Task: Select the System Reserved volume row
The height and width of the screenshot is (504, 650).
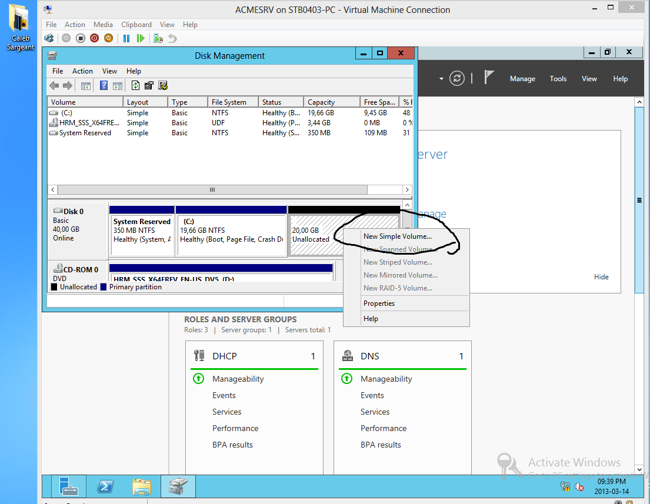Action: click(230, 133)
